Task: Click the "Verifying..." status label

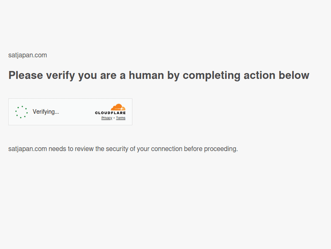Action: [46, 112]
